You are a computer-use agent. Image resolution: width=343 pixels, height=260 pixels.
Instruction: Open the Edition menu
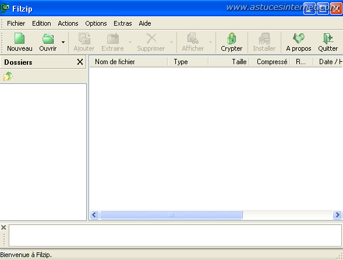click(x=41, y=23)
